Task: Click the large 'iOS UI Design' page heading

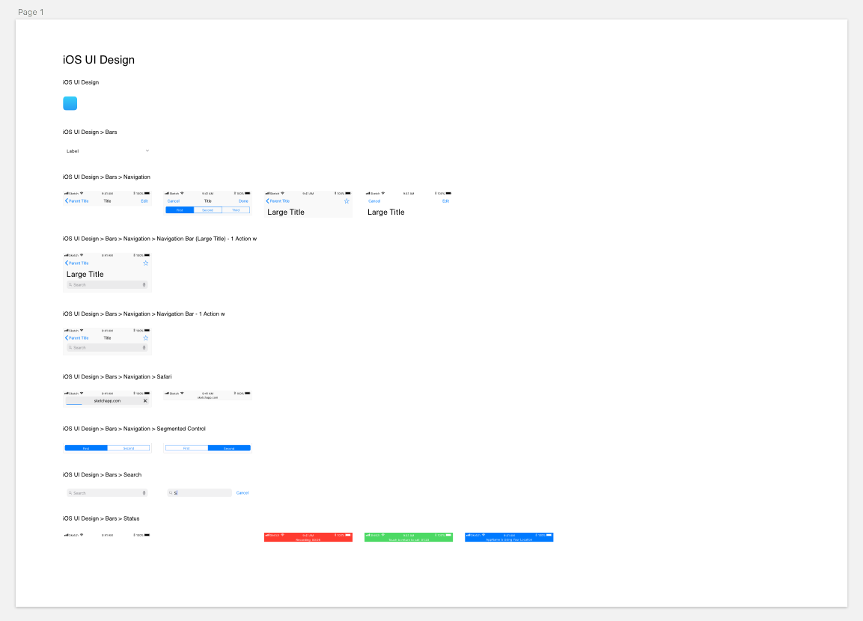Action: 99,60
